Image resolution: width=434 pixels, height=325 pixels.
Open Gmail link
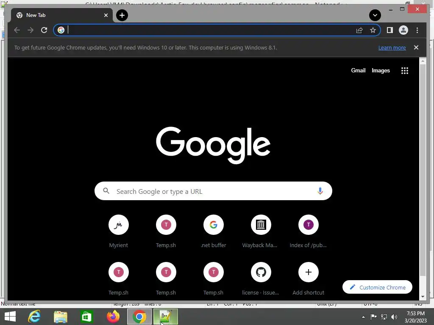[358, 71]
